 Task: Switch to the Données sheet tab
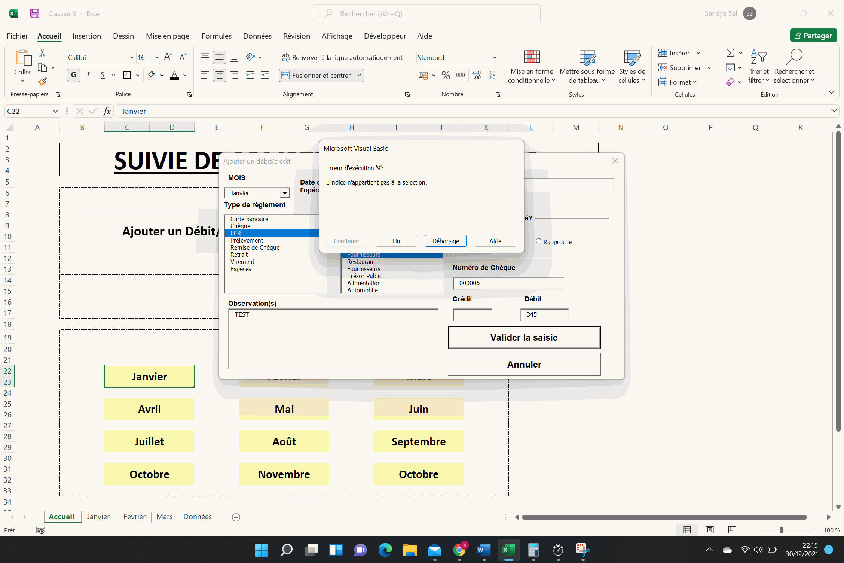point(197,517)
